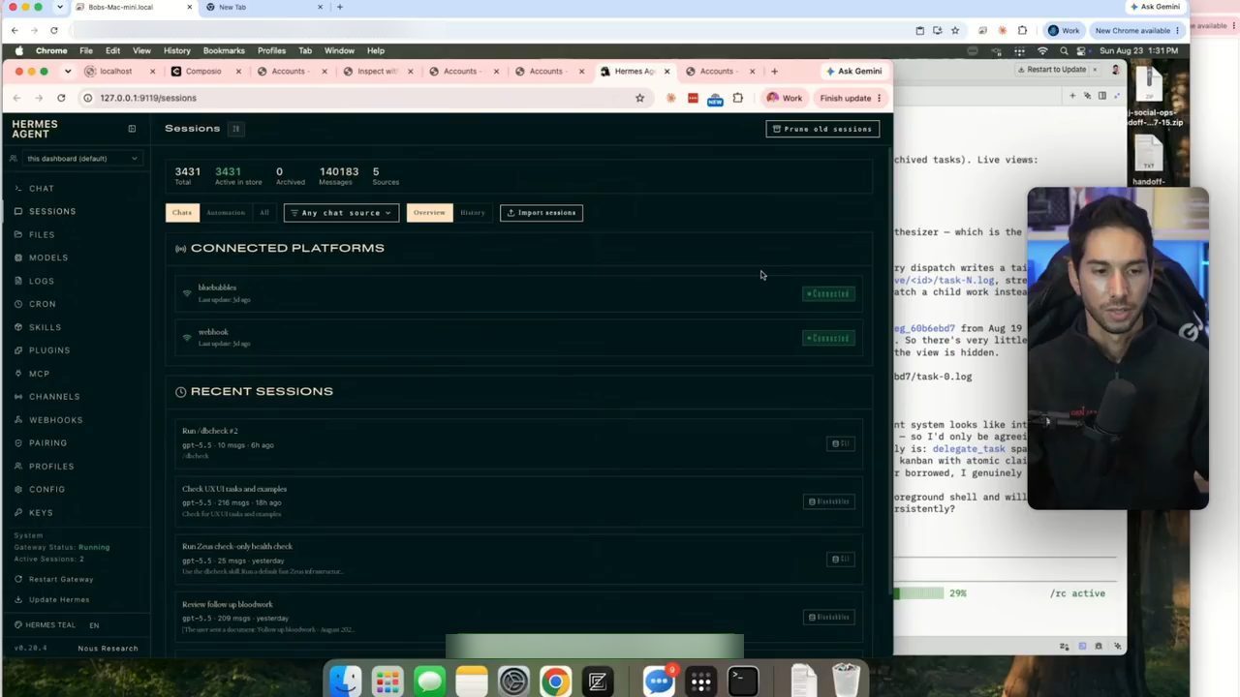Select the Automation filter toggle
1240x697 pixels.
[x=226, y=213]
